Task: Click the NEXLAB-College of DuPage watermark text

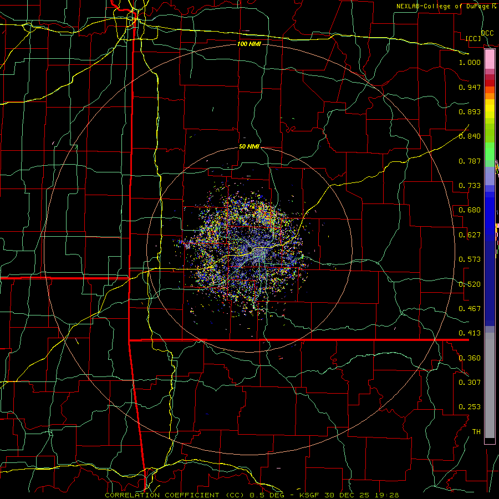Action: (x=446, y=6)
